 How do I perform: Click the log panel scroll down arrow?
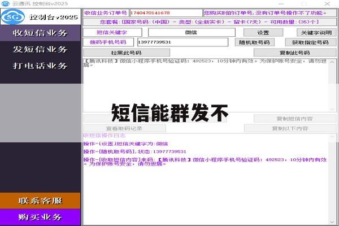click(332, 222)
